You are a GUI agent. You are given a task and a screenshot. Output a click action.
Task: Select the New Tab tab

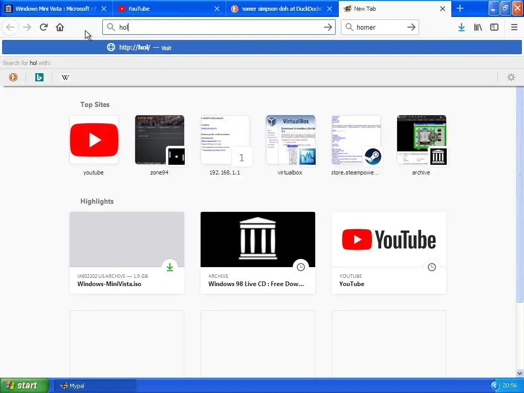(x=395, y=9)
